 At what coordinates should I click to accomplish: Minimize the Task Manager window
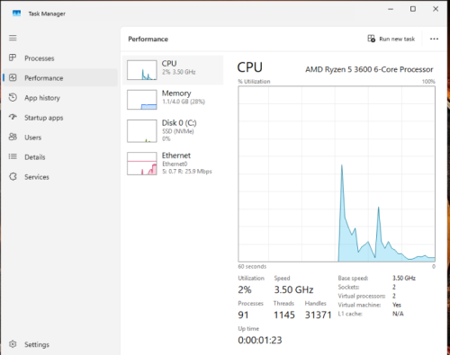[x=391, y=9]
